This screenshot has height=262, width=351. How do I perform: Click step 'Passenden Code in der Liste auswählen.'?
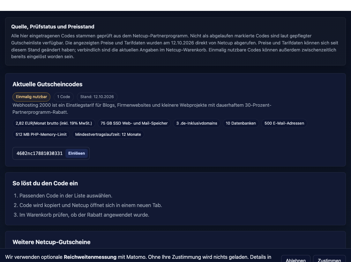point(66,196)
